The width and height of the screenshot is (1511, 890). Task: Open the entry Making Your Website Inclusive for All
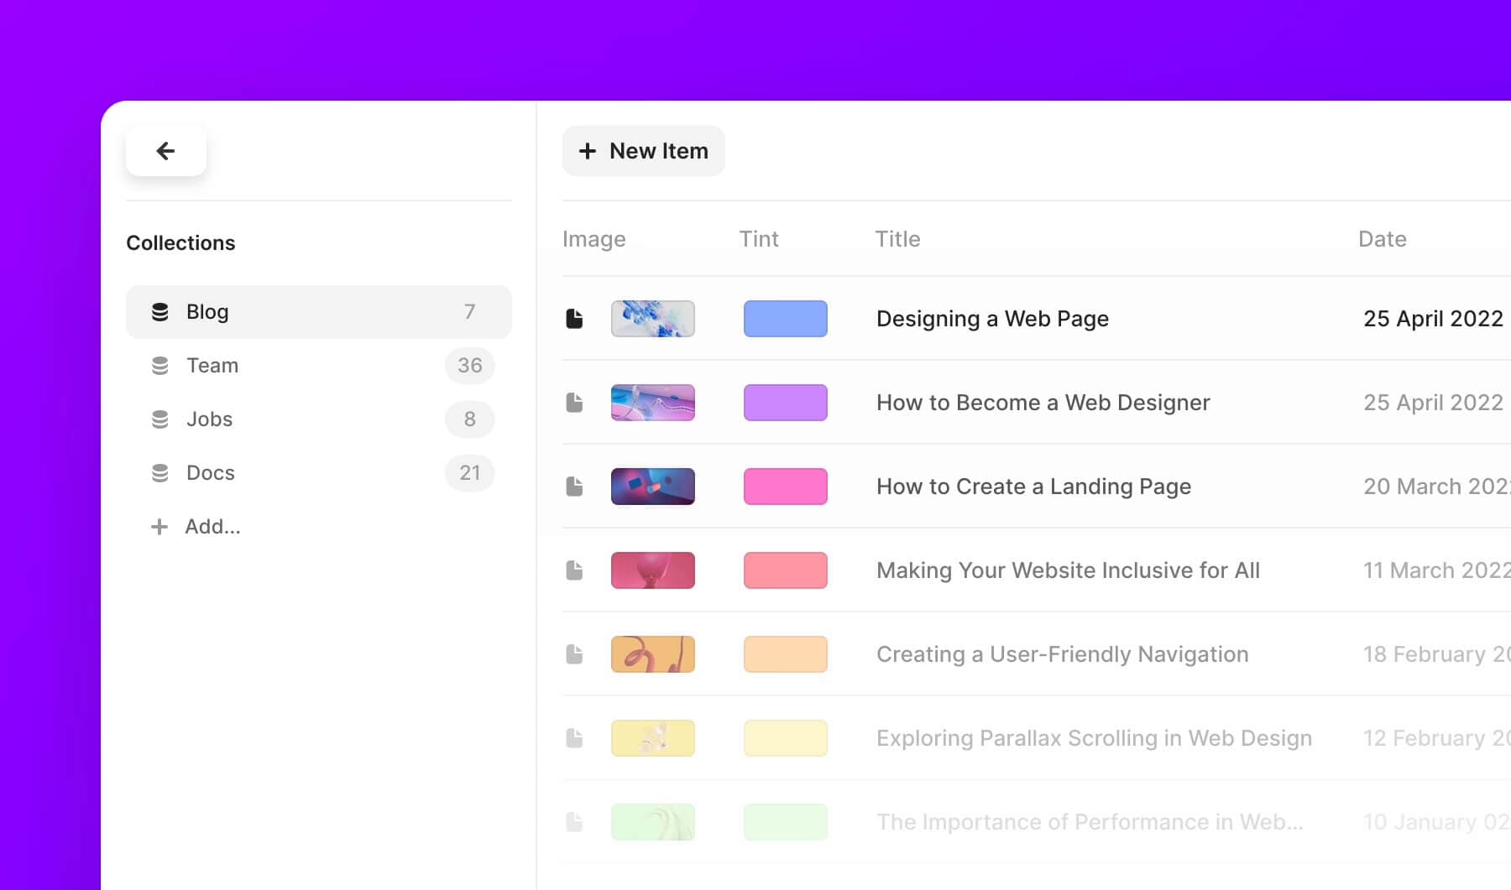(1067, 570)
